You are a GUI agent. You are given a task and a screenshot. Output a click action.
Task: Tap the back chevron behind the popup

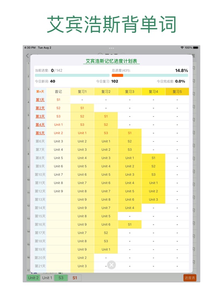pos(27,56)
